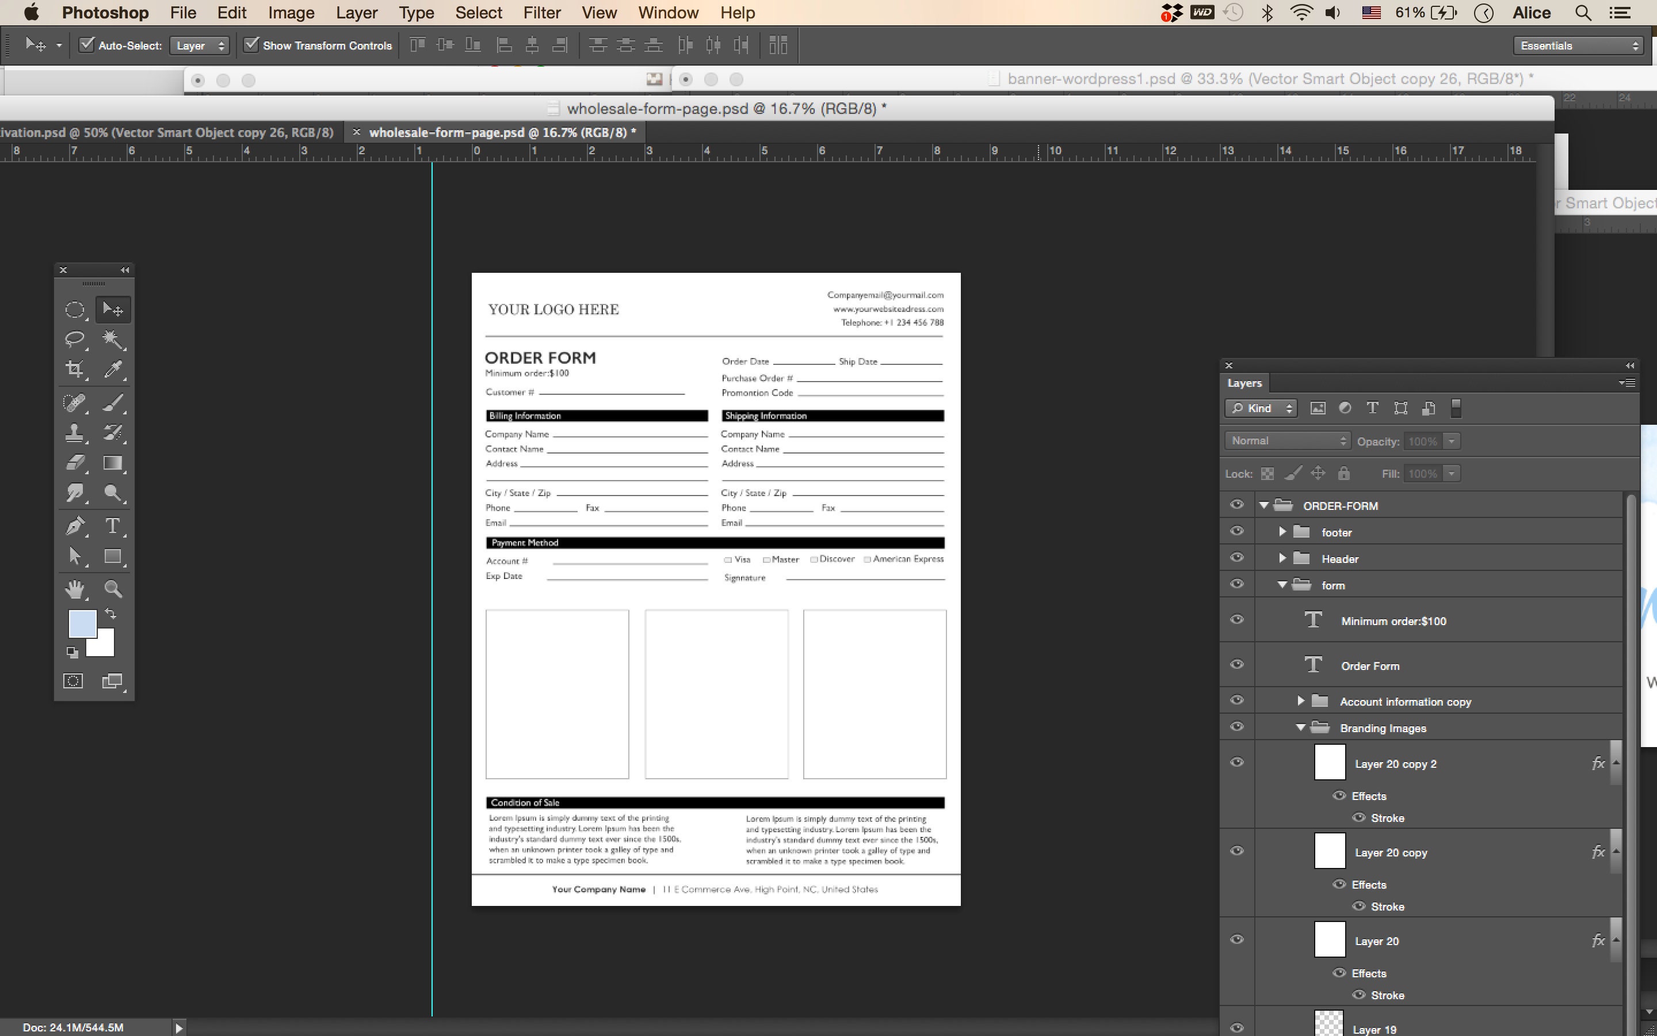The height and width of the screenshot is (1036, 1657).
Task: Open the blend mode dropdown set to Normal
Action: pos(1286,440)
